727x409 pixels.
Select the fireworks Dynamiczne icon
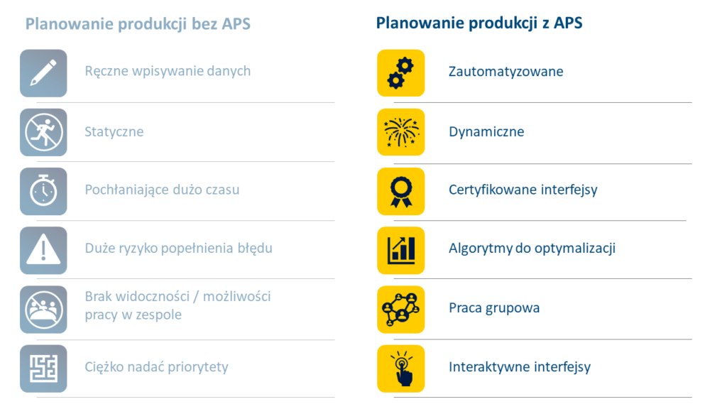click(401, 132)
